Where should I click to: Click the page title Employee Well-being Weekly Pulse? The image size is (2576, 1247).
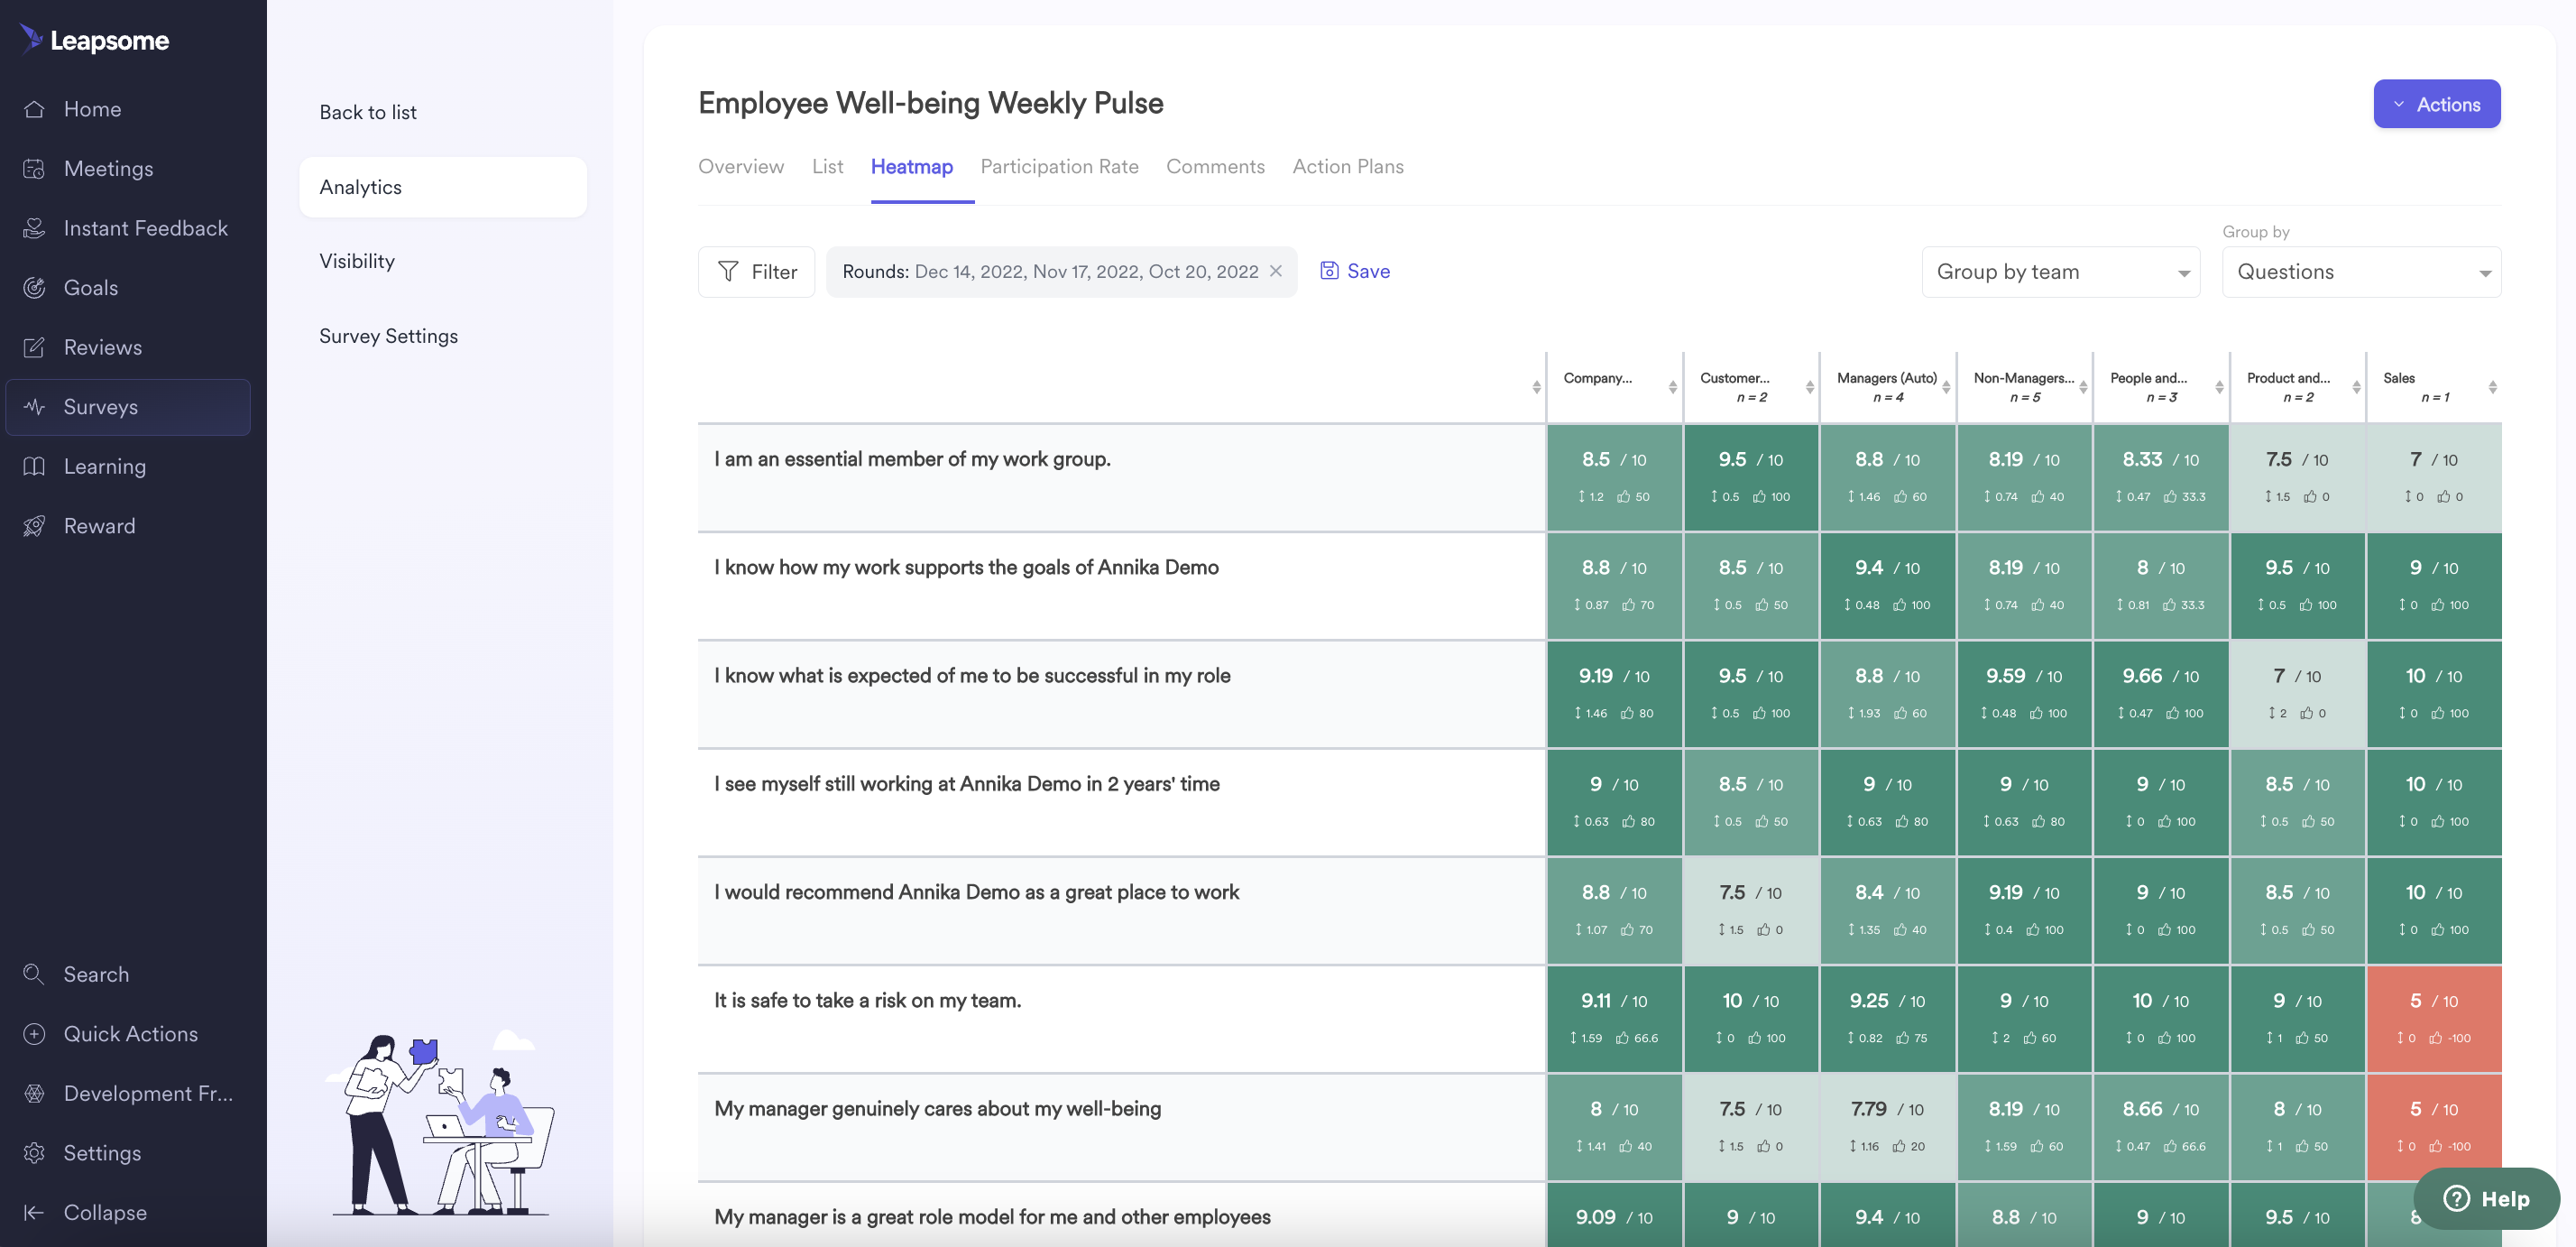pos(930,103)
